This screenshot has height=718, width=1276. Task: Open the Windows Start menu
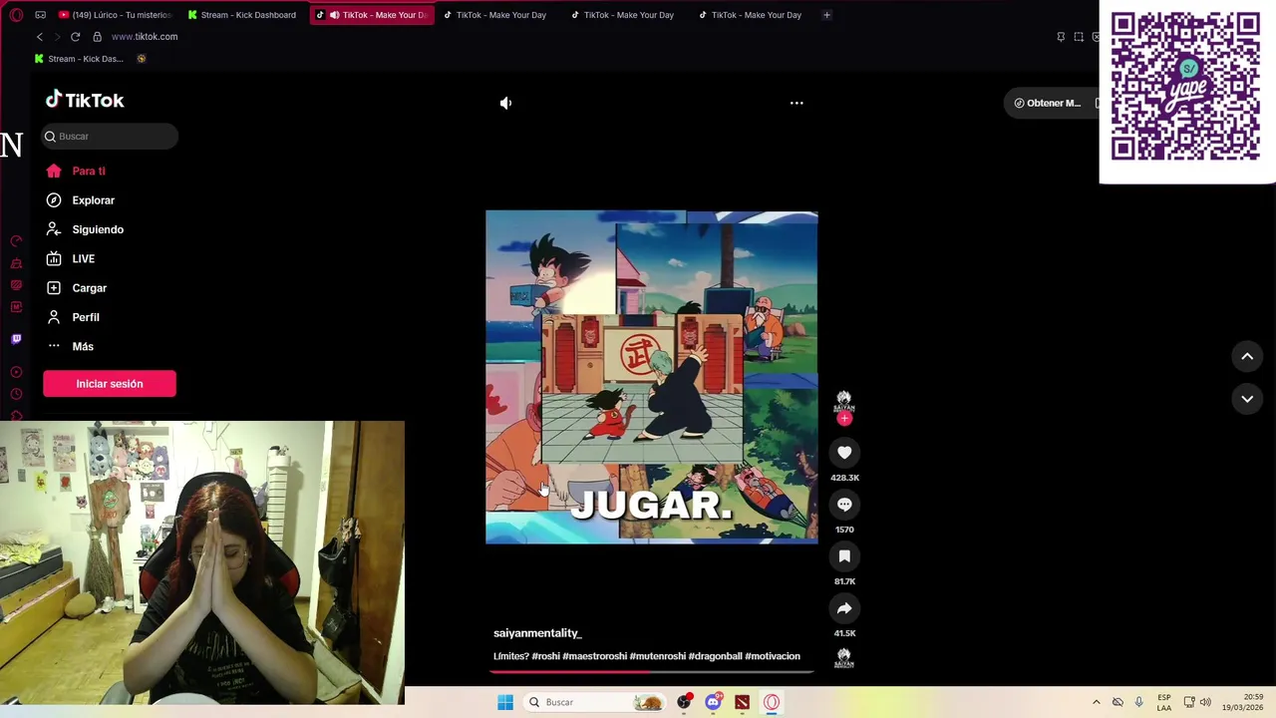(x=505, y=702)
